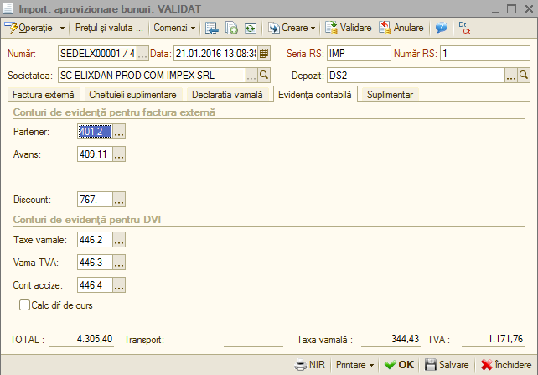Click the calendar icon beside Data field
Screen dimensions: 538x375
point(264,53)
